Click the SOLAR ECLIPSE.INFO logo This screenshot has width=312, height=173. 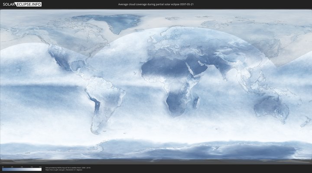pyautogui.click(x=21, y=4)
